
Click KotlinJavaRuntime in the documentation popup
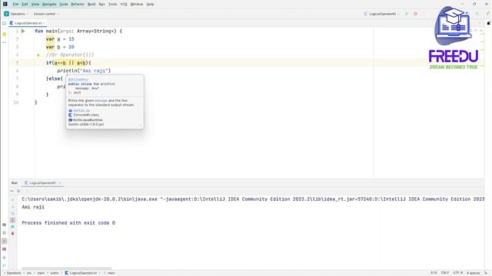tap(88, 120)
